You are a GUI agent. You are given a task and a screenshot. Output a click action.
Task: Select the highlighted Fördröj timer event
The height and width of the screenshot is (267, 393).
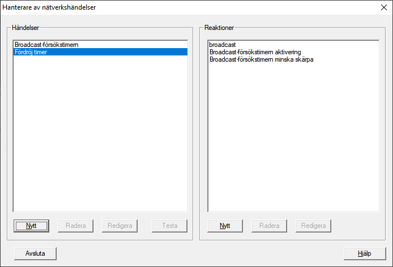point(32,51)
